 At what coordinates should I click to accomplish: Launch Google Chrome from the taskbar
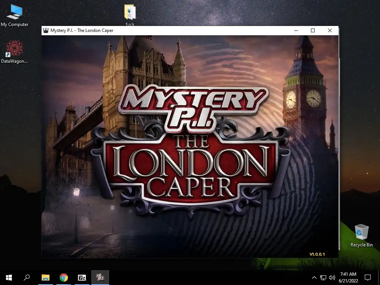[x=64, y=278]
